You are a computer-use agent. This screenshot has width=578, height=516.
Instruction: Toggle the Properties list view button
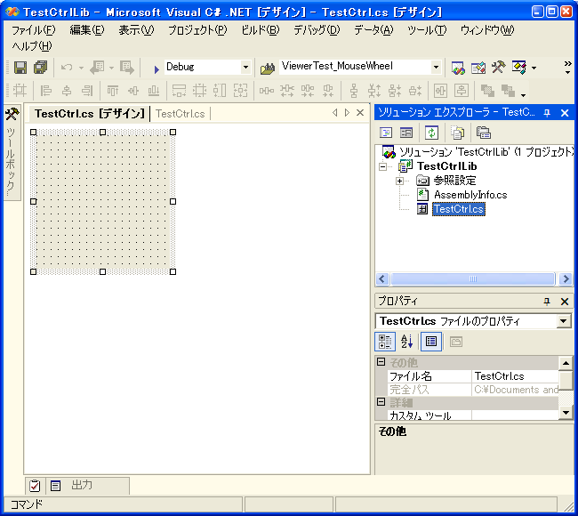[431, 342]
